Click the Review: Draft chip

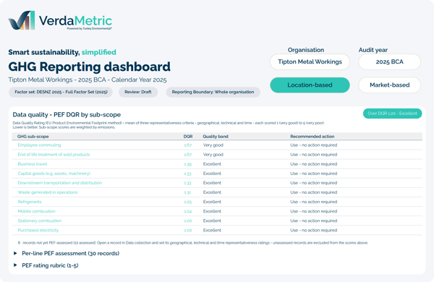click(x=138, y=92)
